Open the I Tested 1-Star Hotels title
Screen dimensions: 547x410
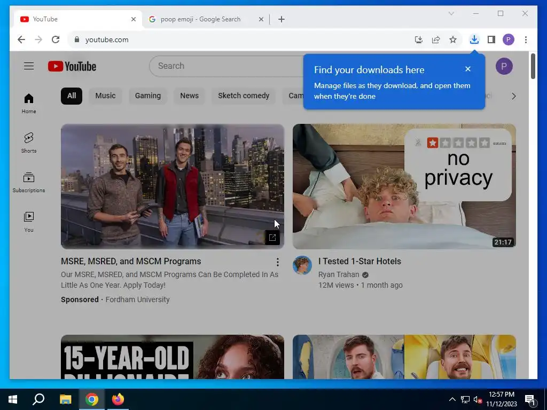click(360, 261)
